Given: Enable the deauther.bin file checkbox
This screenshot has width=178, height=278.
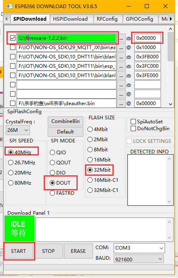Looking at the screenshot, I should (13, 103).
